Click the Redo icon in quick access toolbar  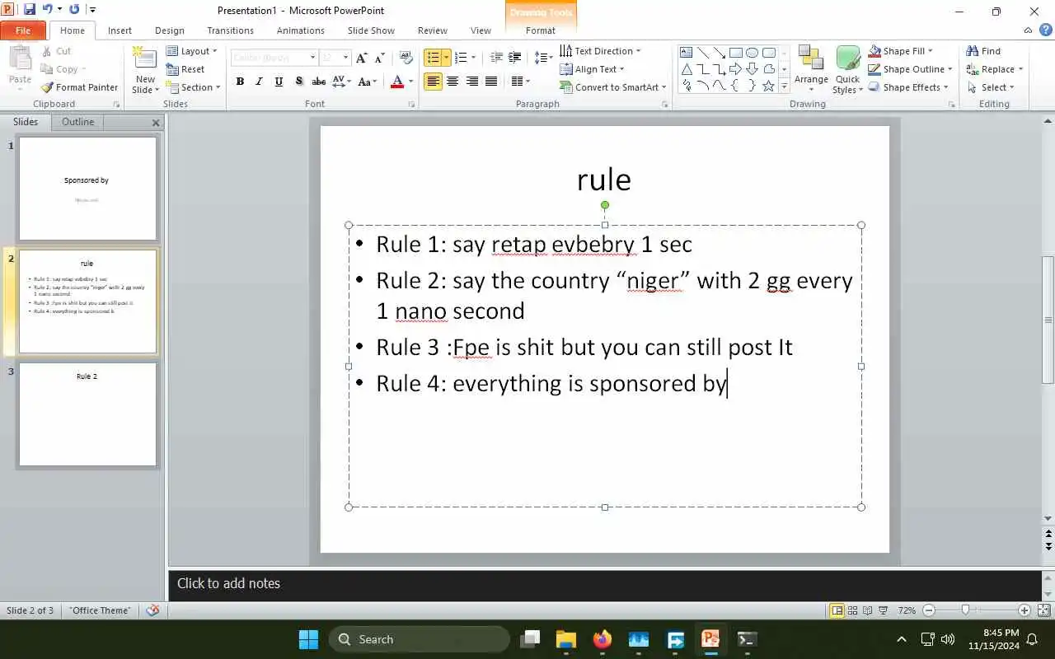click(74, 10)
